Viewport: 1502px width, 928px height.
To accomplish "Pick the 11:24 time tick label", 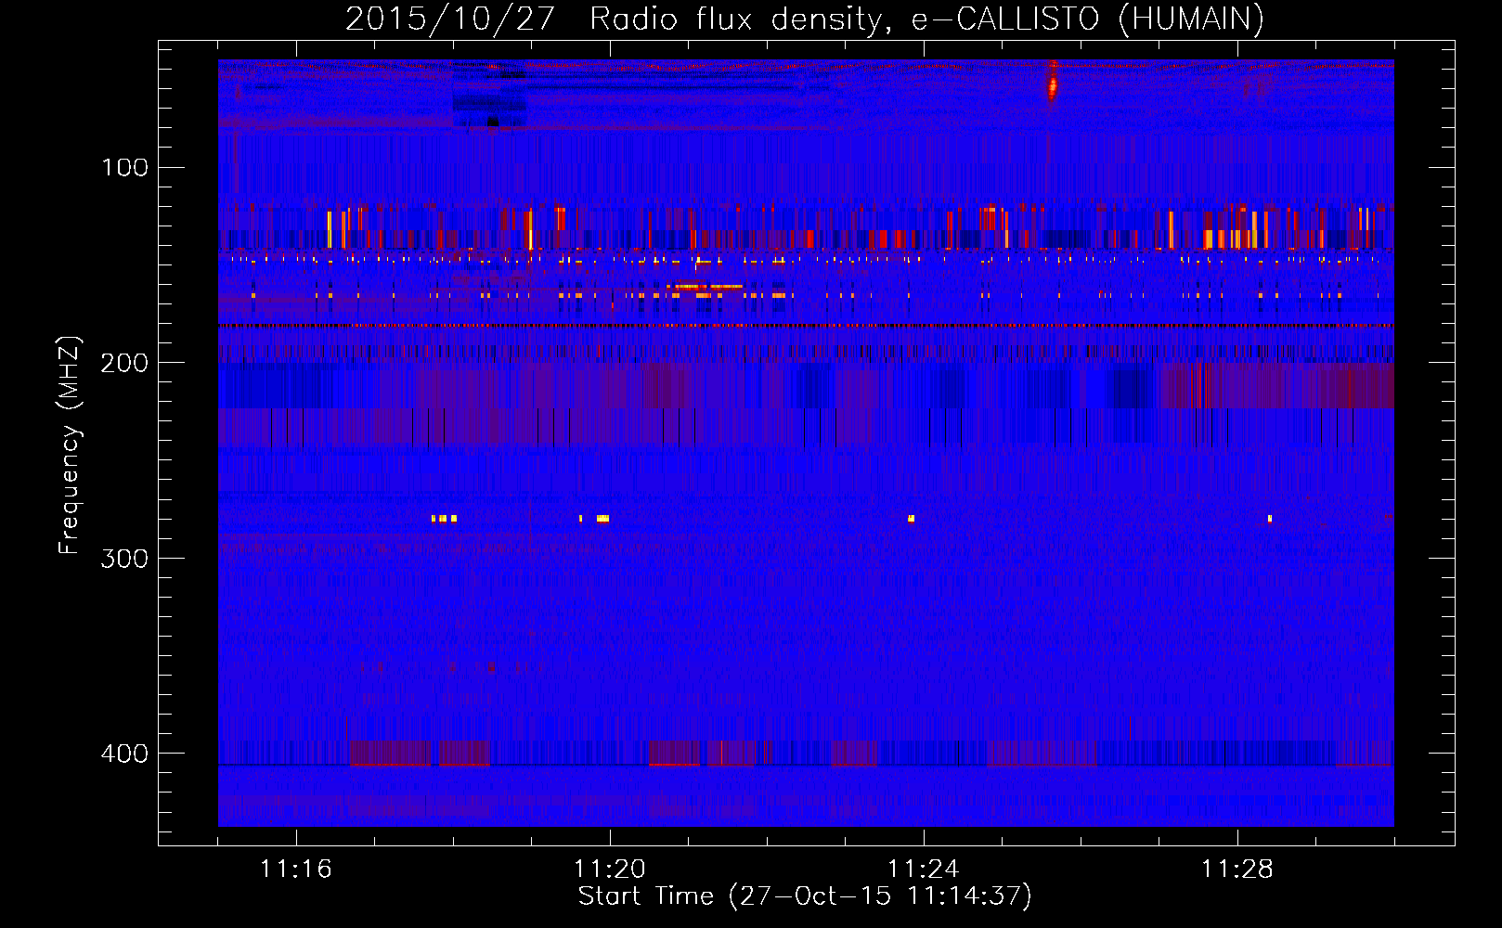I will (x=924, y=870).
